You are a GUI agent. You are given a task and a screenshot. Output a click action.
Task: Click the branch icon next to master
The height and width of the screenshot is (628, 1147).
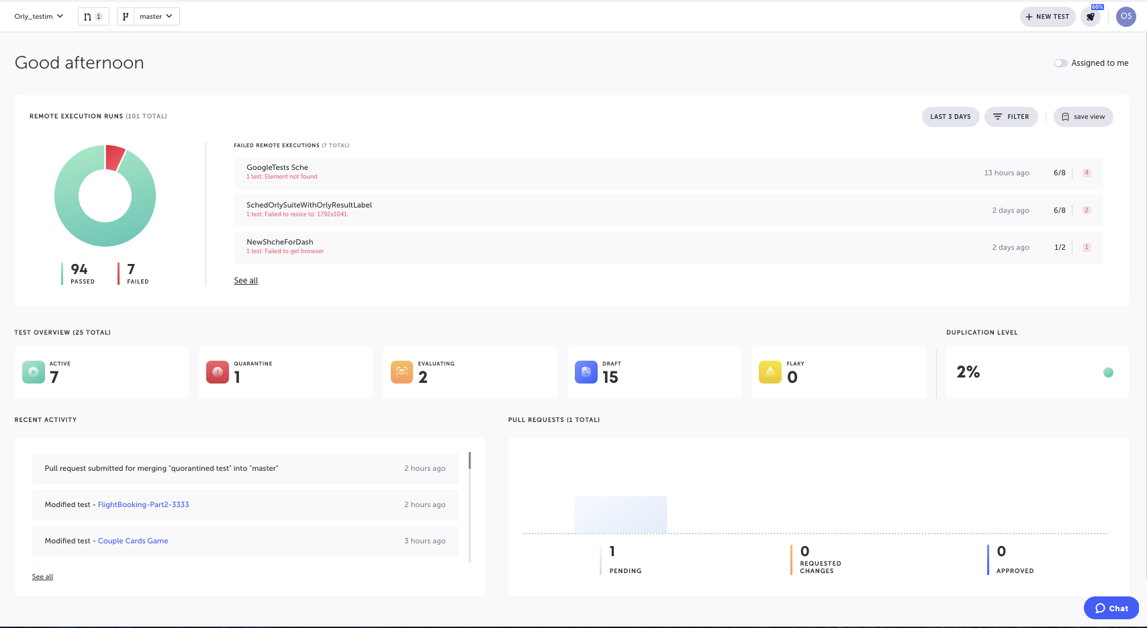(x=126, y=16)
